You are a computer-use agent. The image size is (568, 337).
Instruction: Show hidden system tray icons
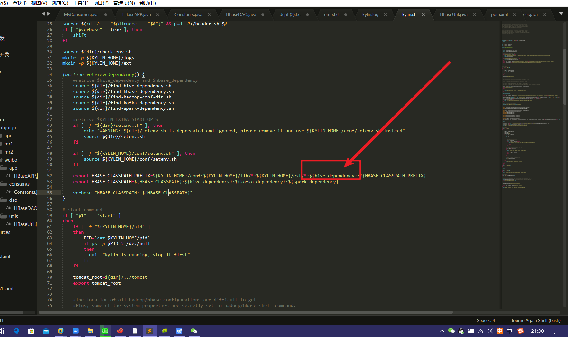tap(442, 331)
